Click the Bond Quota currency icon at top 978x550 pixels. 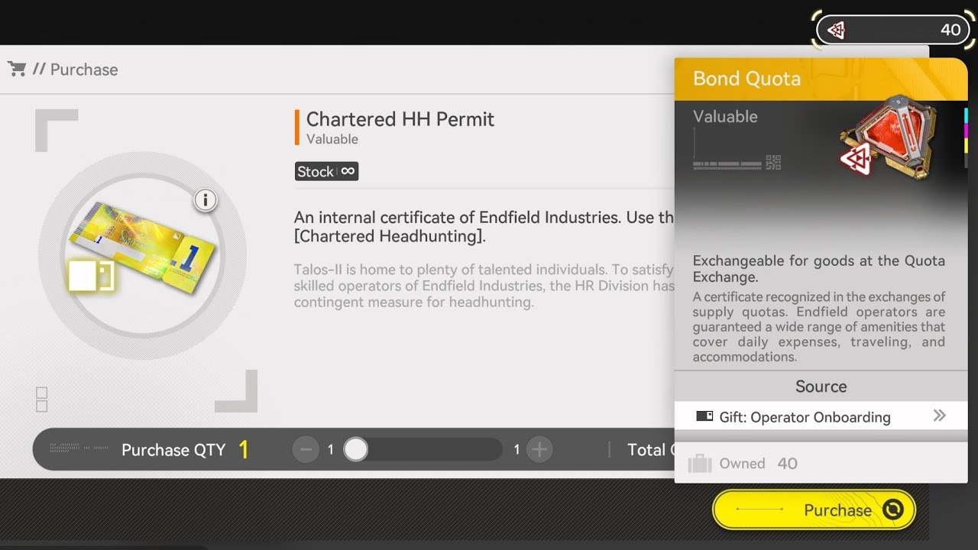tap(836, 30)
